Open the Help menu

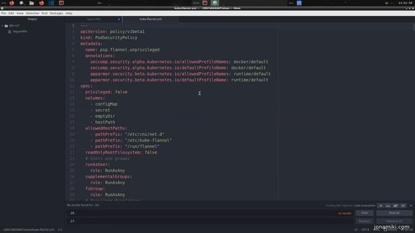[x=69, y=13]
